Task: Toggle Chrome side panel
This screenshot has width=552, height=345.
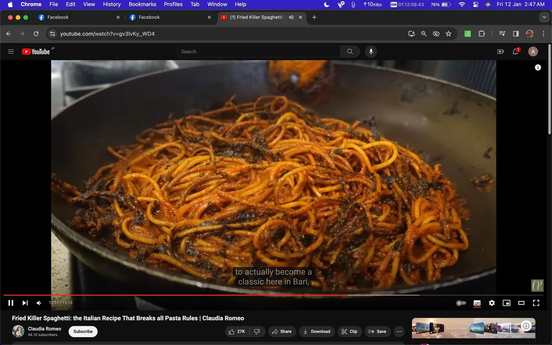Action: pyautogui.click(x=516, y=33)
